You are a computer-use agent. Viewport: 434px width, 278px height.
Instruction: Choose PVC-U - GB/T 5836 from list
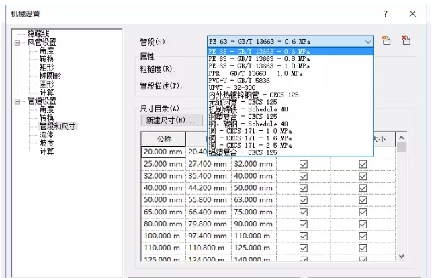coord(243,81)
